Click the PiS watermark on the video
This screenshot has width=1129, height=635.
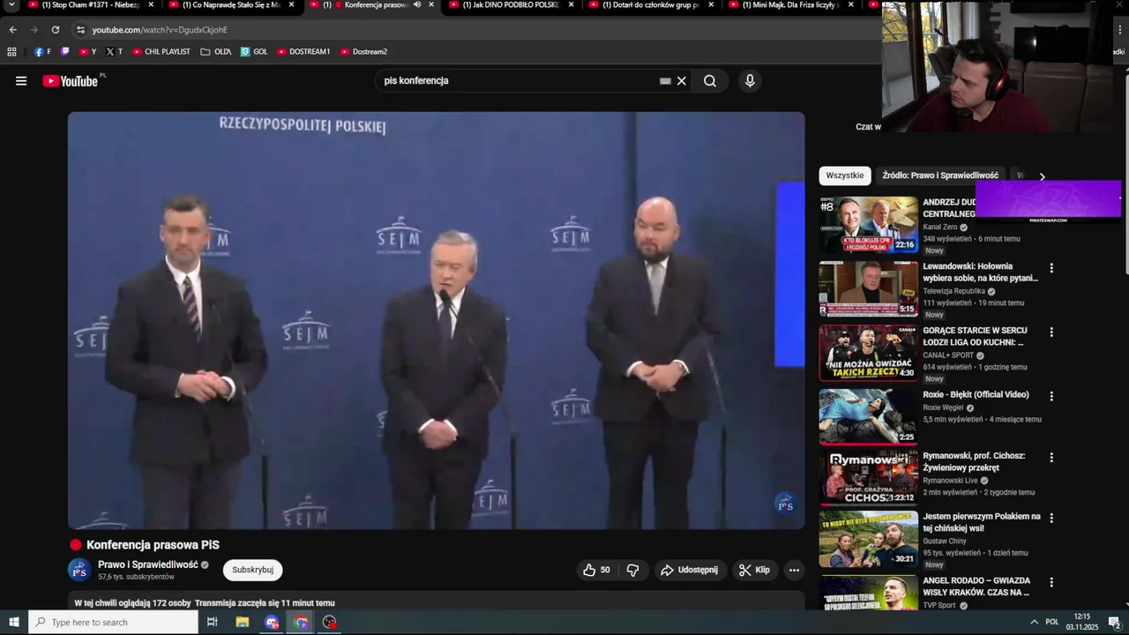click(785, 504)
